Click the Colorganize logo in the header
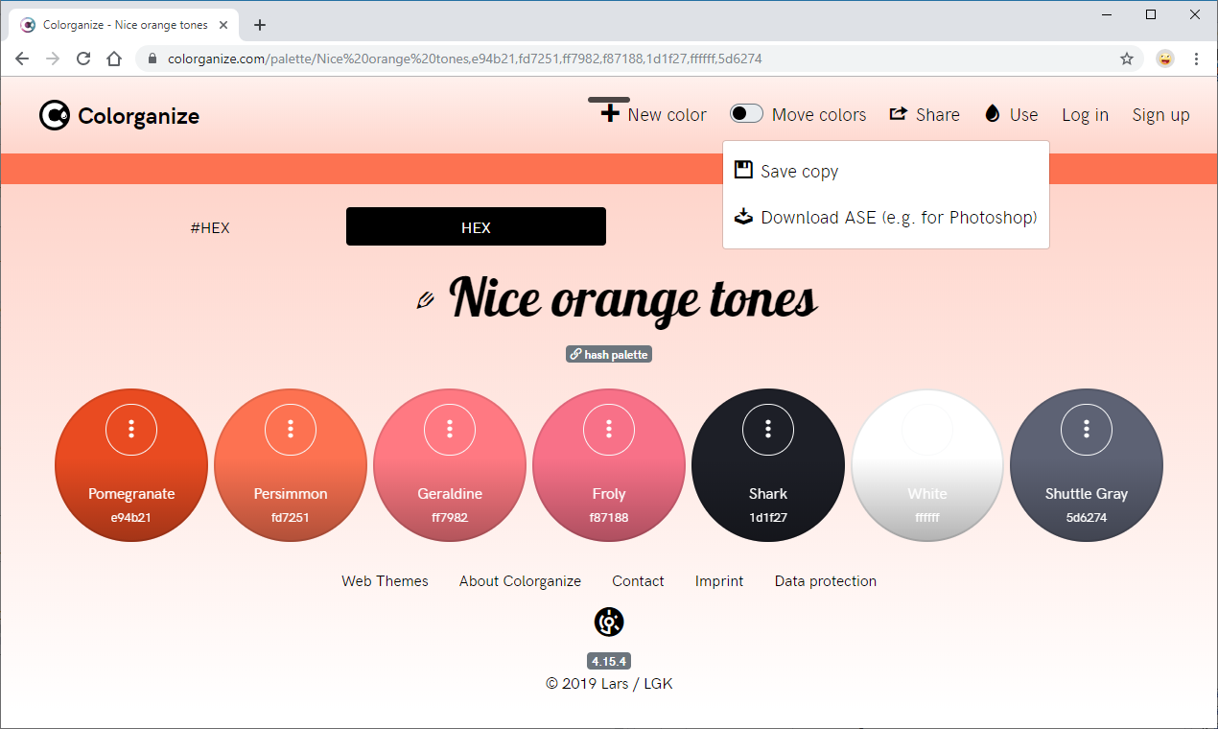 pos(55,114)
